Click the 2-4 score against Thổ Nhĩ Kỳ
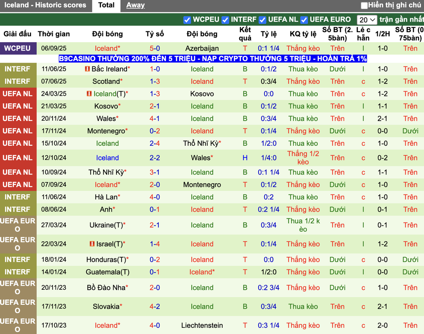Image resolution: width=424 pixels, height=334 pixels. point(155,143)
